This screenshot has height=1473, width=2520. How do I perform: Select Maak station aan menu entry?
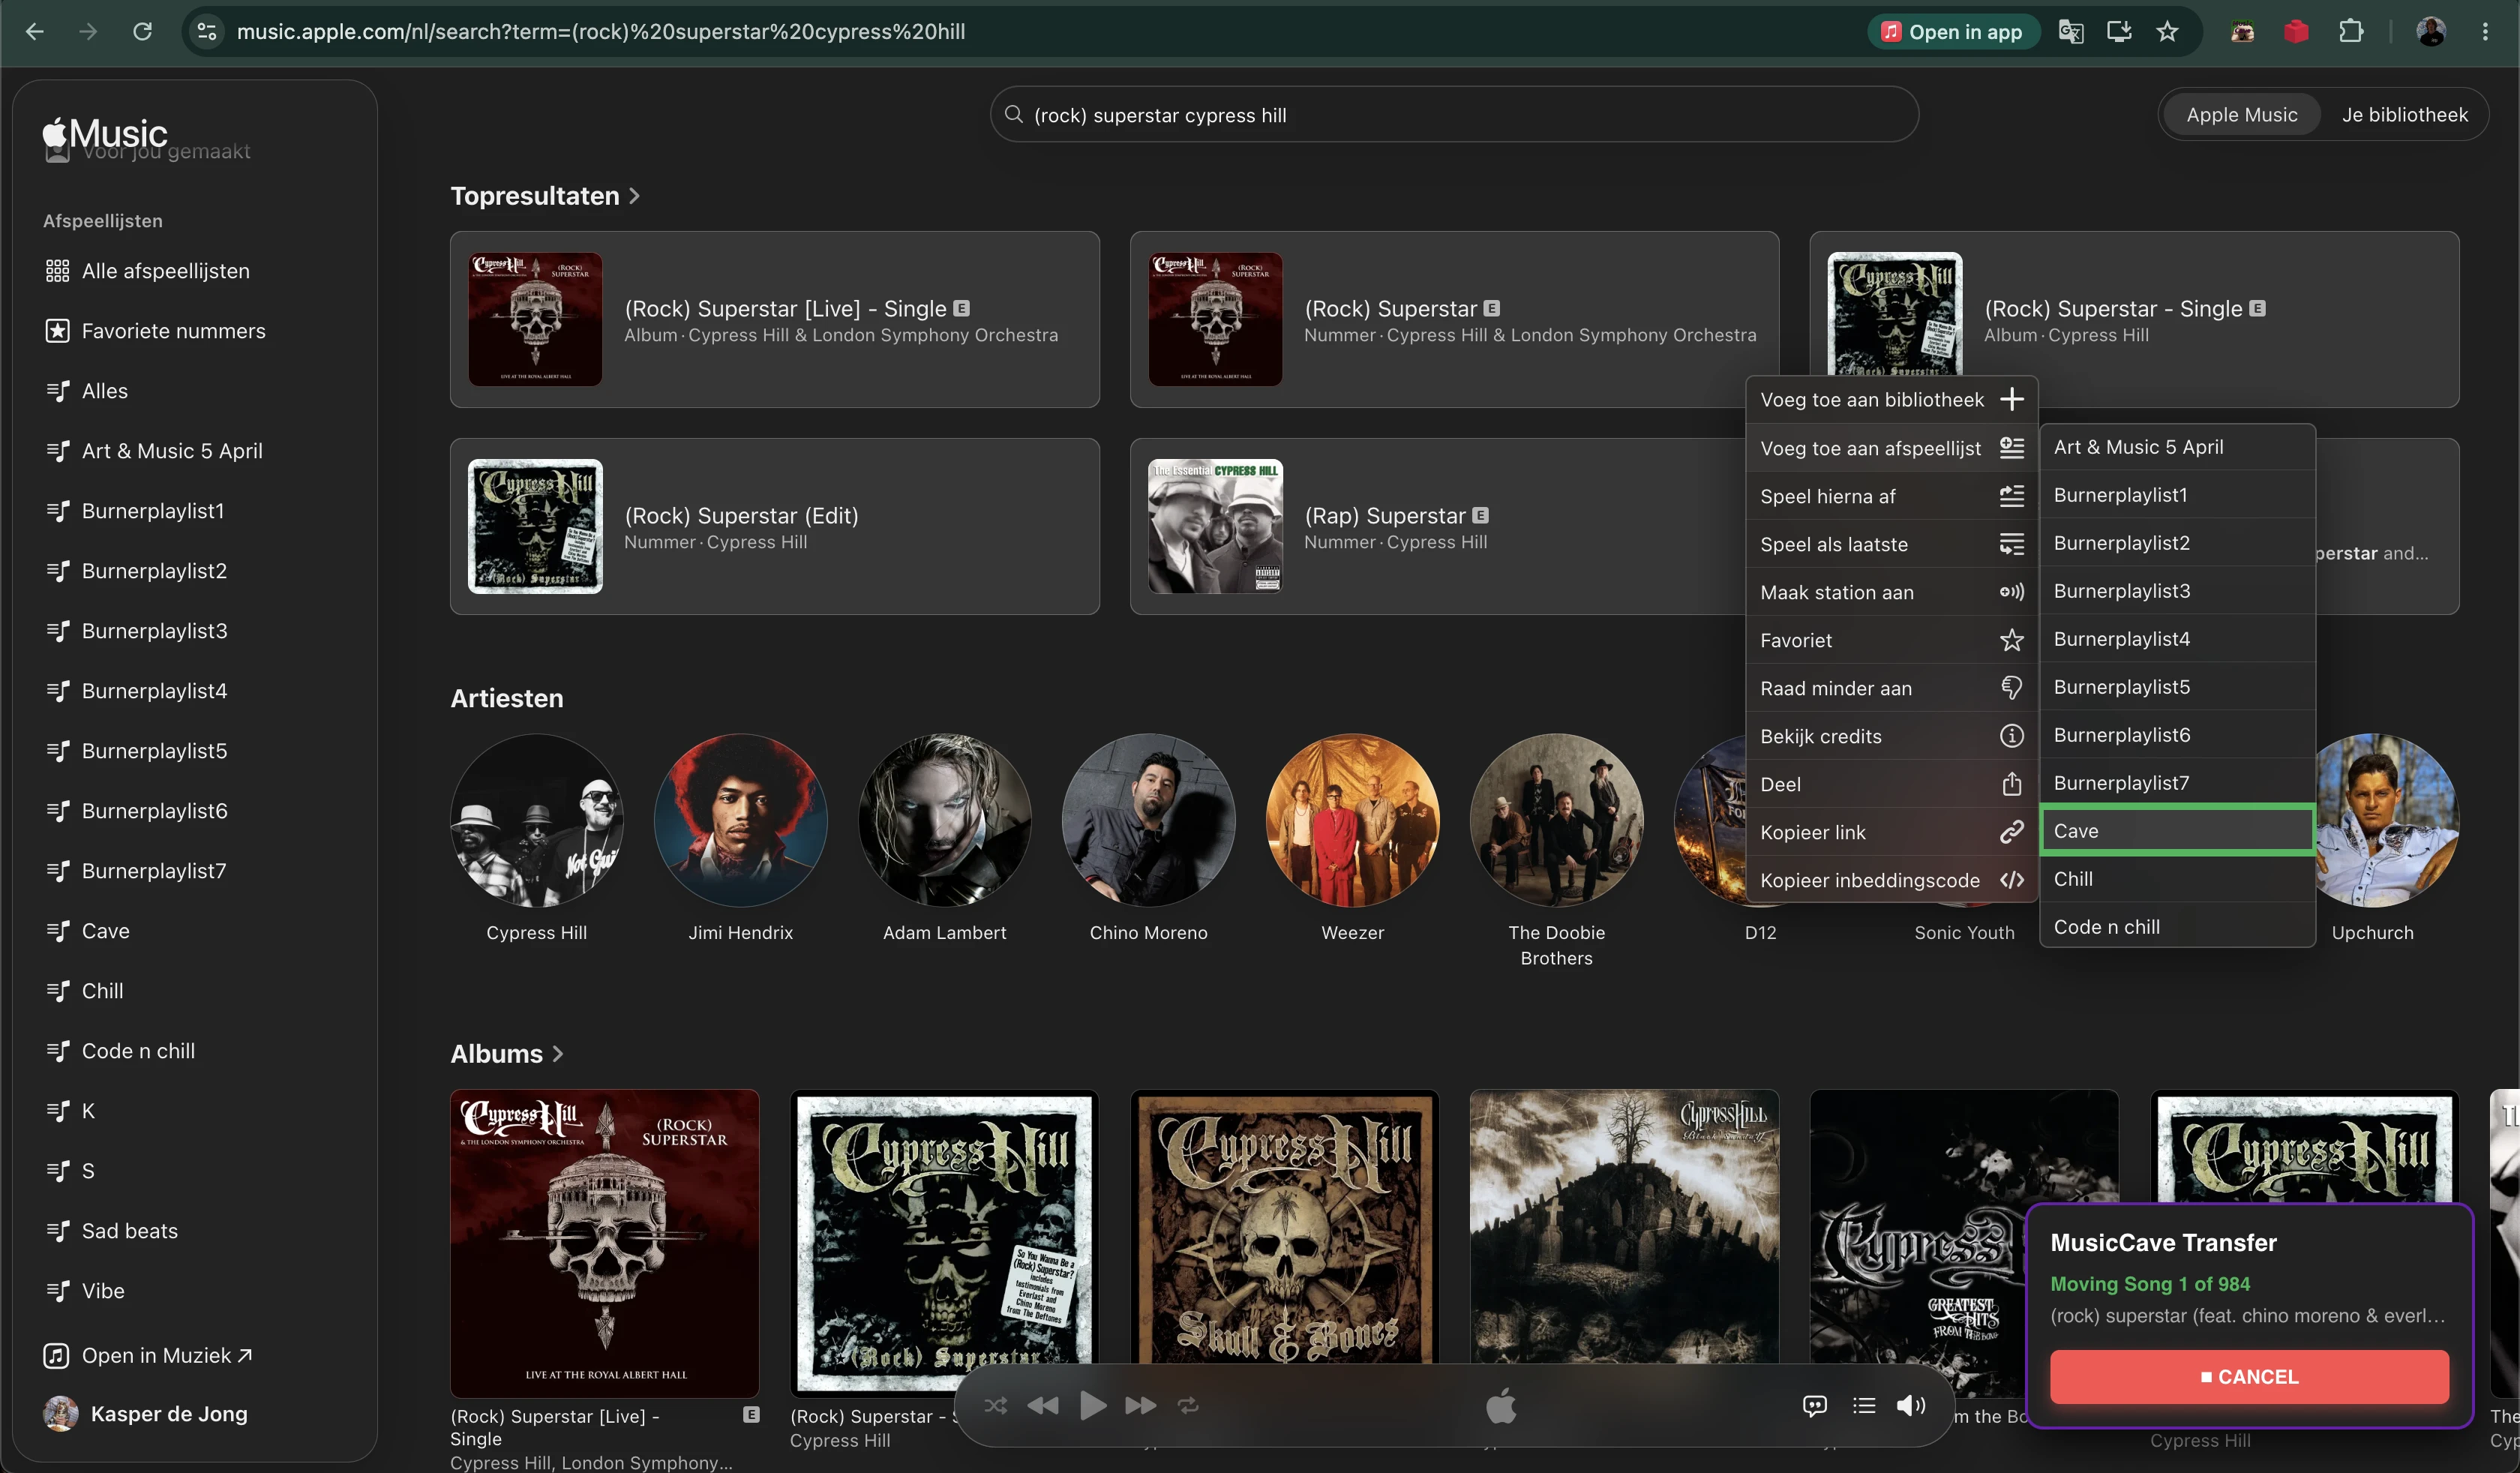[1891, 592]
